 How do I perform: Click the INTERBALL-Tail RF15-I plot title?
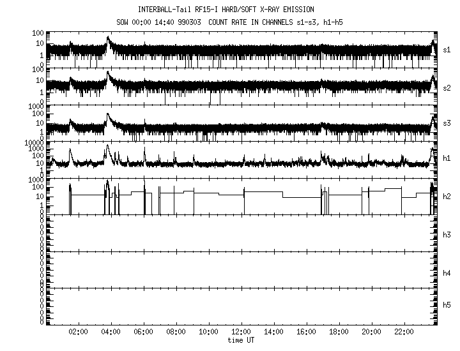pos(230,10)
